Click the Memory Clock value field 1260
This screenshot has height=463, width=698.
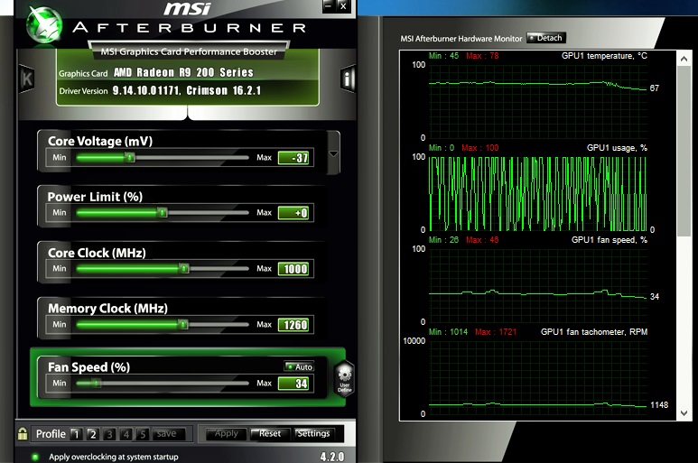coord(293,325)
